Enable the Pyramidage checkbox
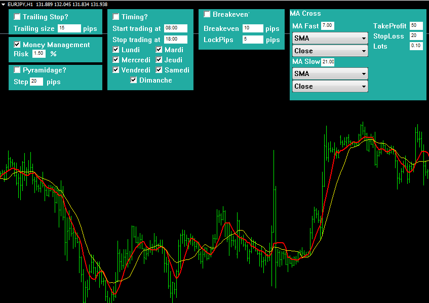Image resolution: width=429 pixels, height=303 pixels. point(17,70)
